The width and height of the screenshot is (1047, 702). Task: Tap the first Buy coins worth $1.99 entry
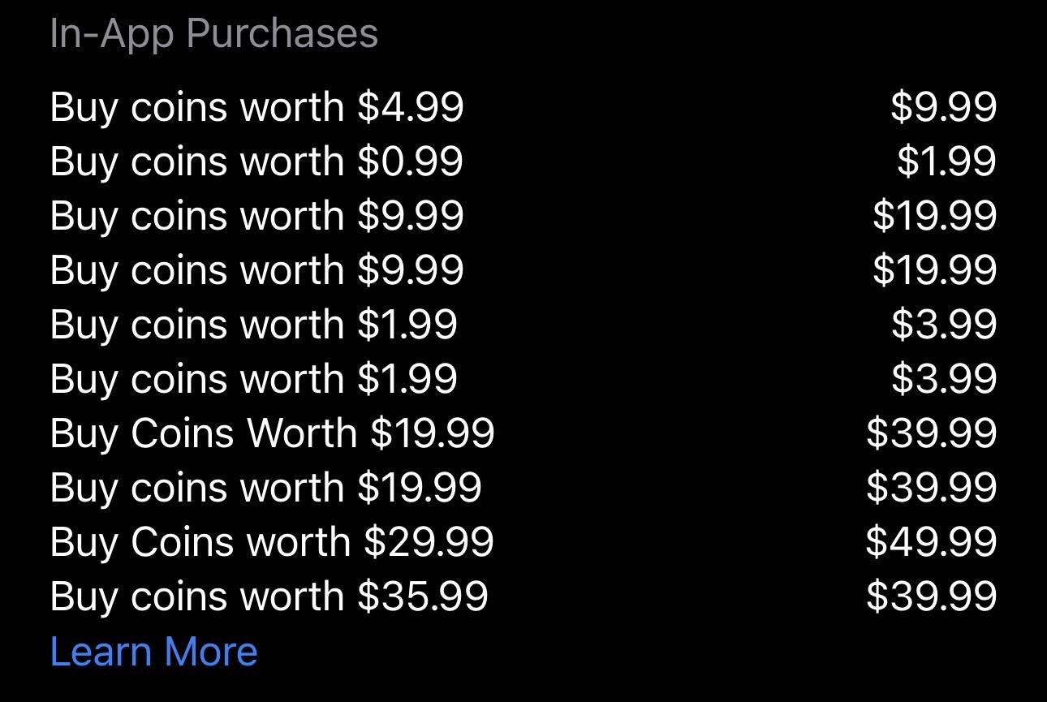coord(254,325)
